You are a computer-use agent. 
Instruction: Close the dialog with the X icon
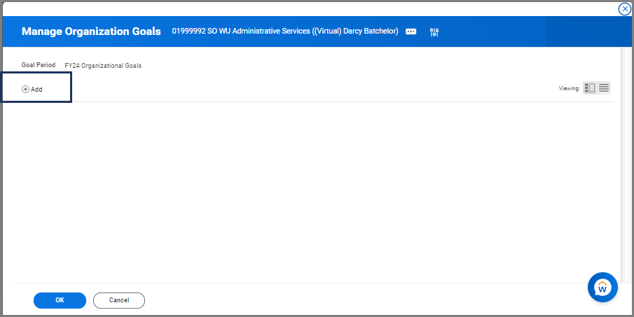624,9
